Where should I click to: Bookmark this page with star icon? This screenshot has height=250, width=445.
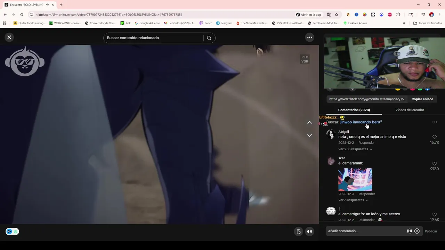pos(337,15)
